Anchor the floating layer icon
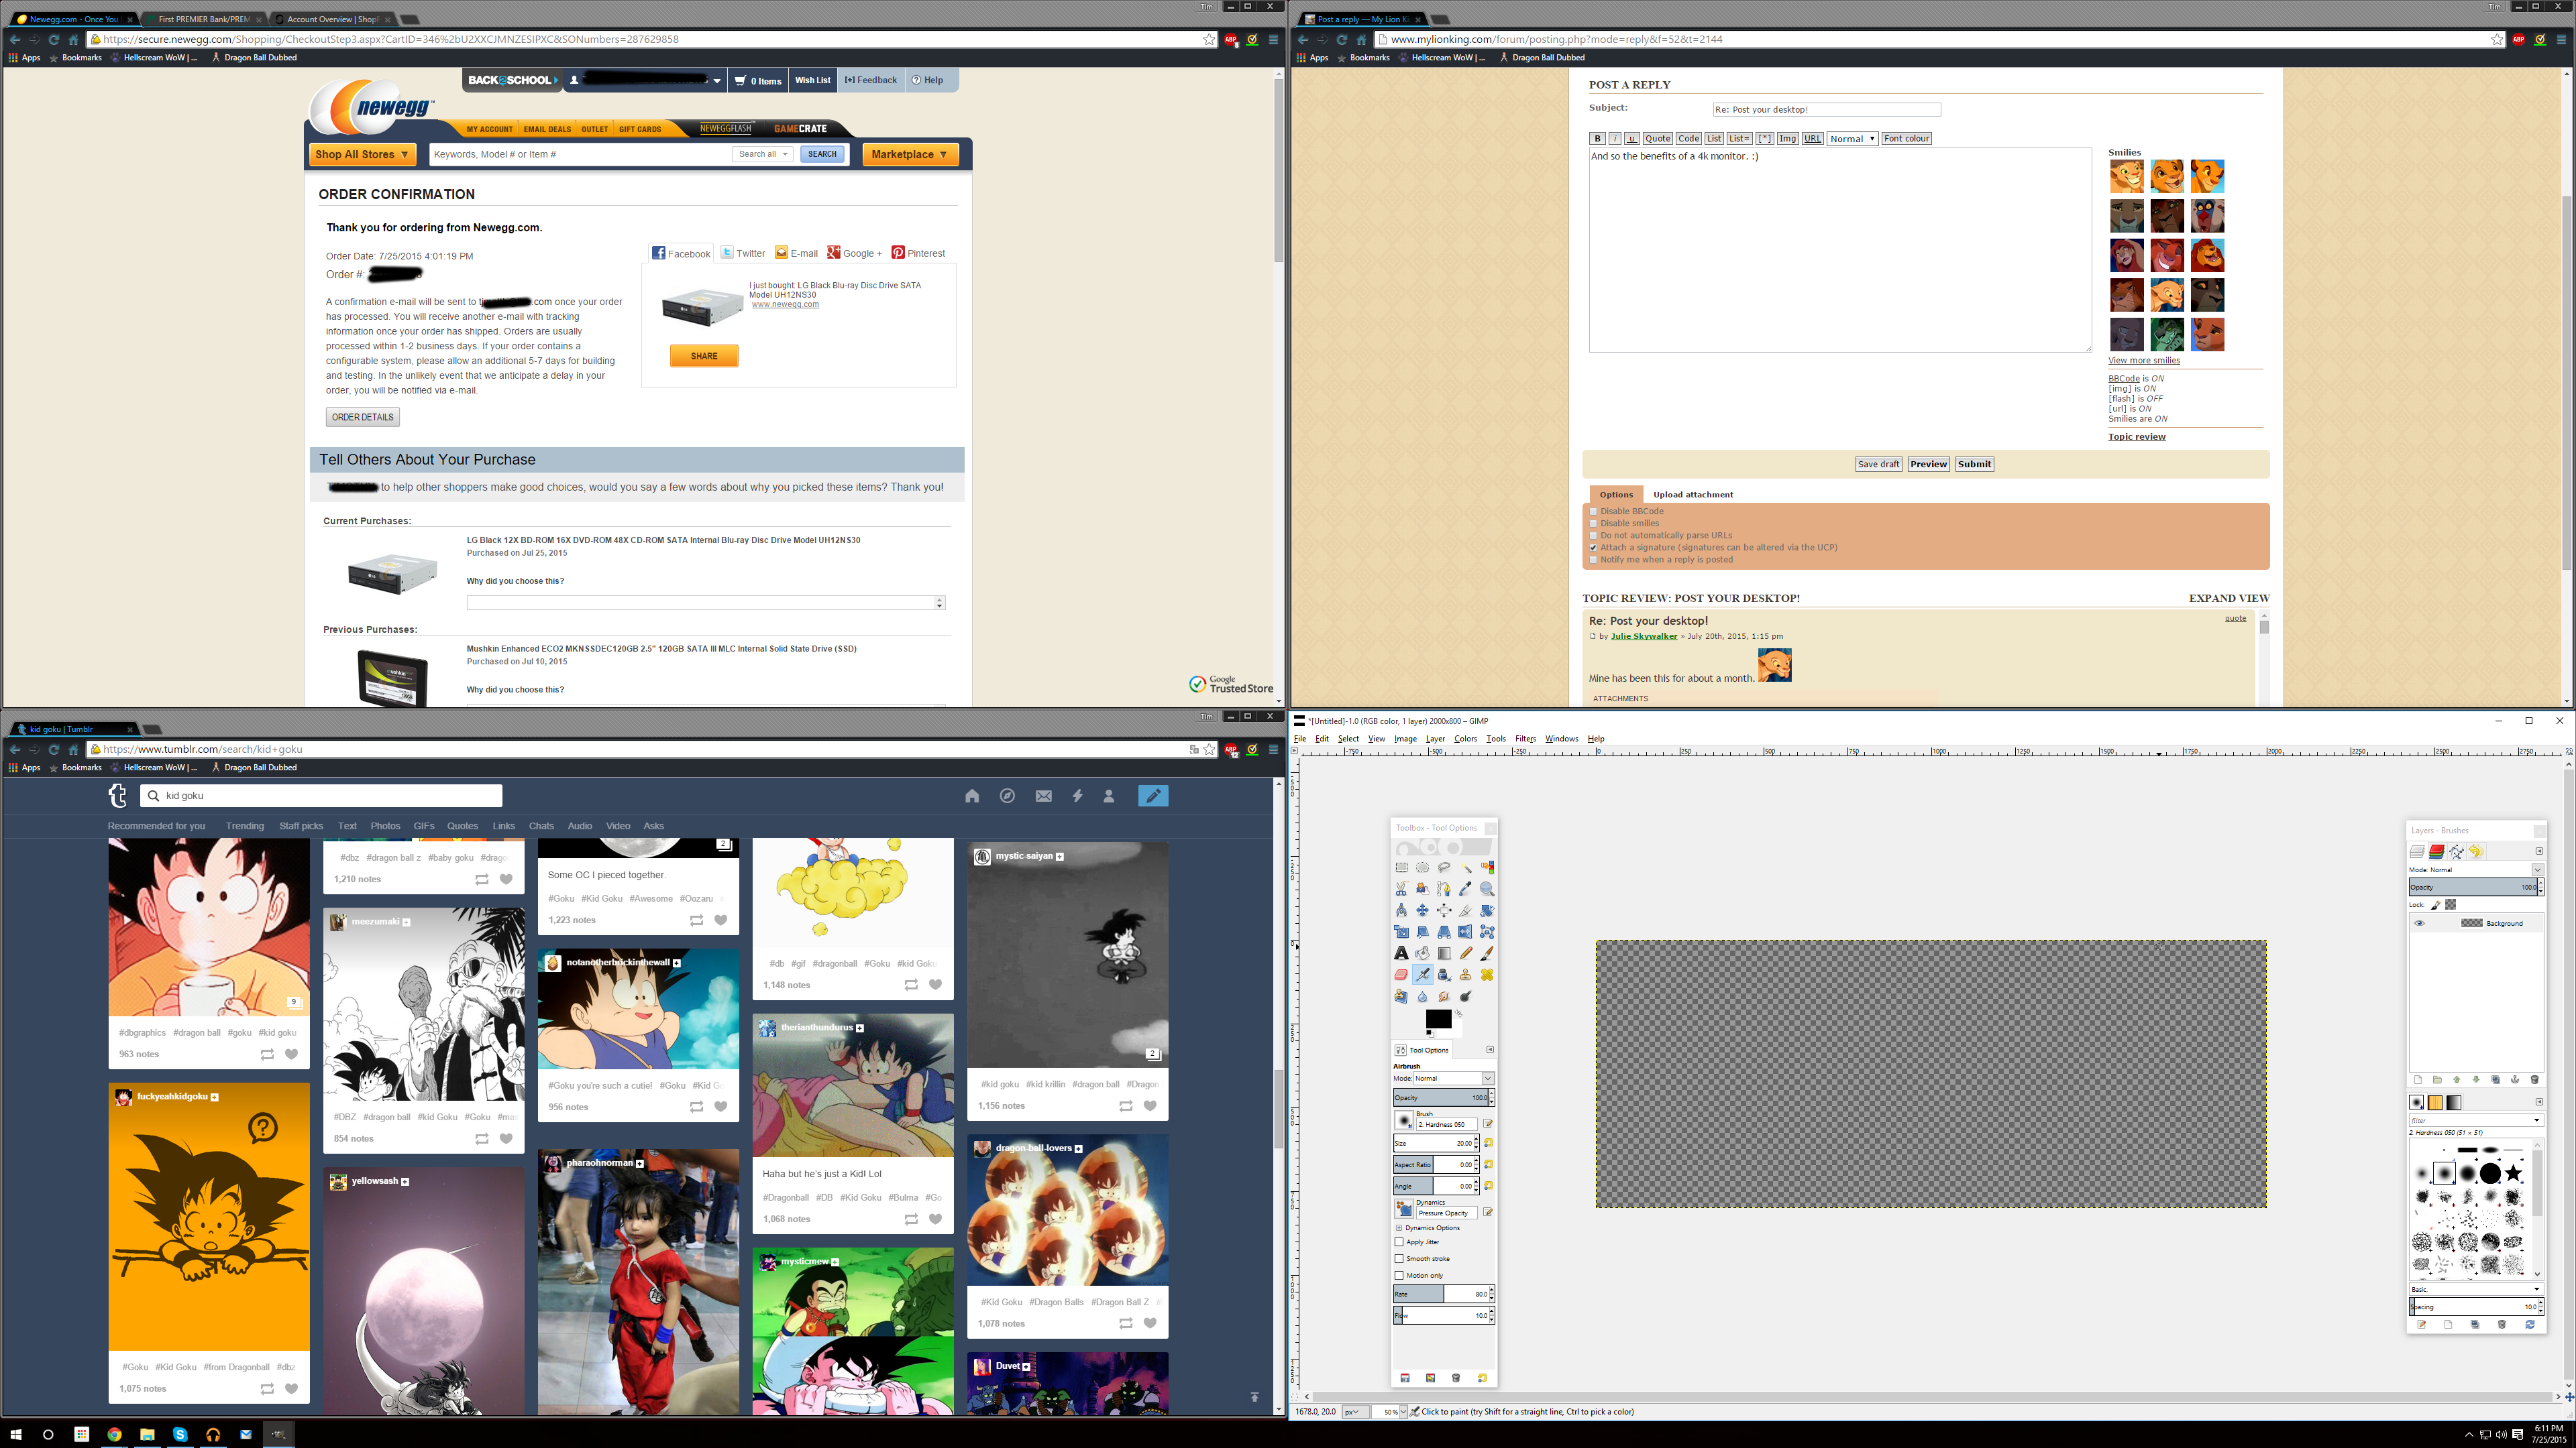The image size is (2576, 1448). pyautogui.click(x=2515, y=1079)
